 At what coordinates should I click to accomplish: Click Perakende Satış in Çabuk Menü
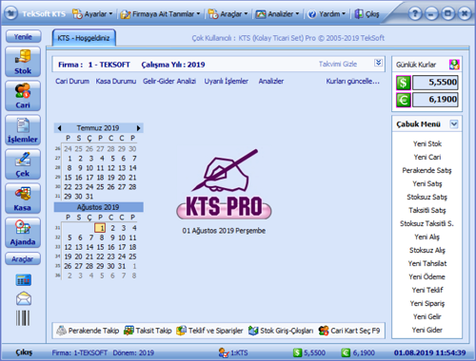coord(426,170)
